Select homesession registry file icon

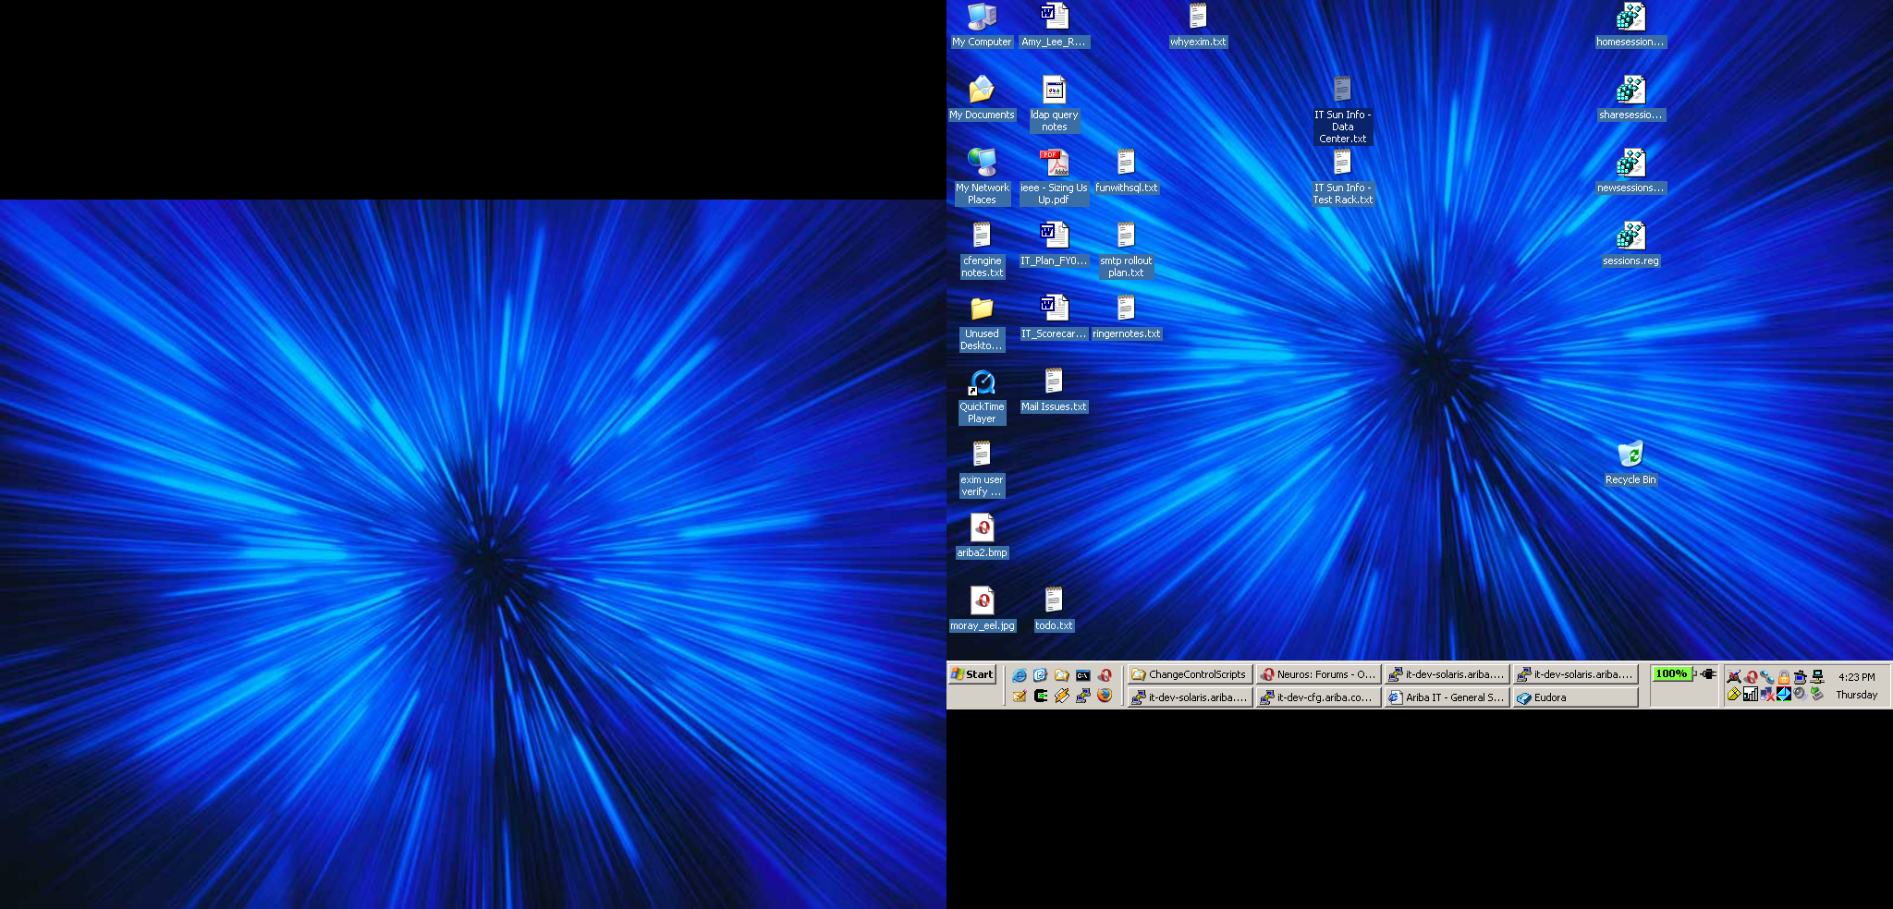click(x=1630, y=26)
